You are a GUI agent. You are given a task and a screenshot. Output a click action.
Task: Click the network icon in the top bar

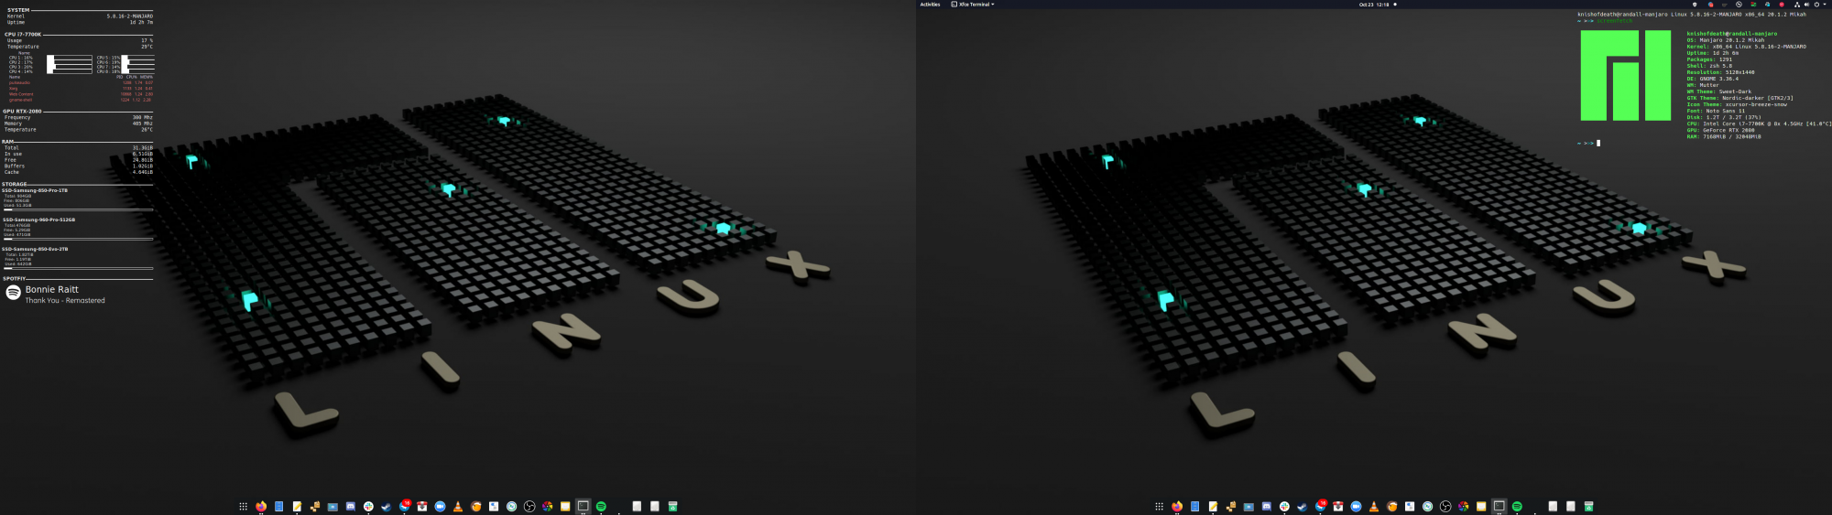pyautogui.click(x=1797, y=5)
